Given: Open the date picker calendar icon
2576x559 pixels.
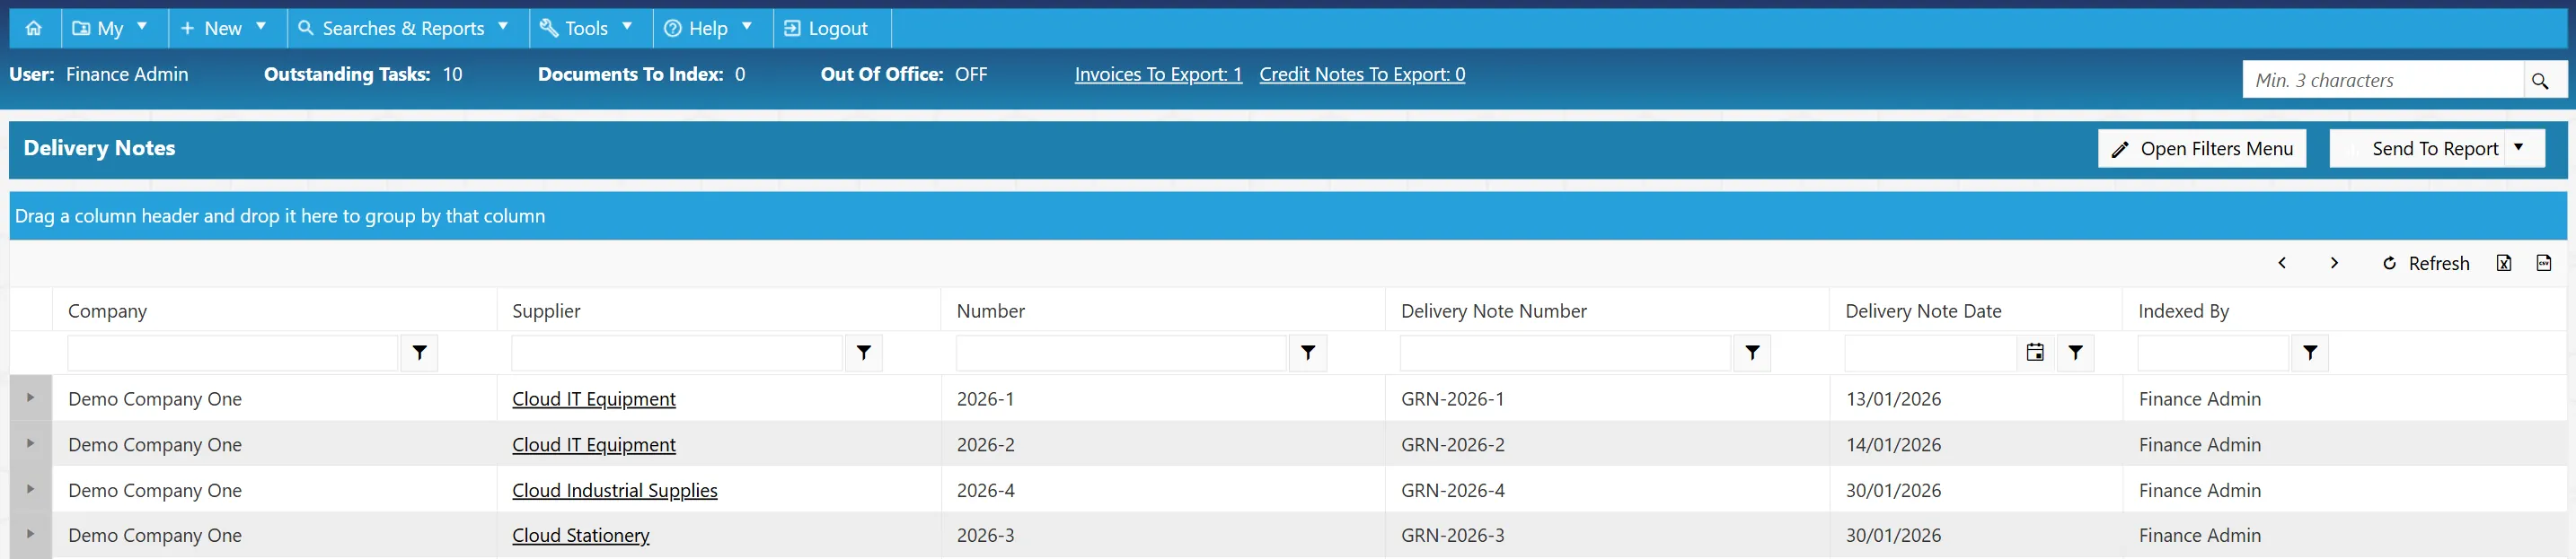Looking at the screenshot, I should (x=2035, y=353).
